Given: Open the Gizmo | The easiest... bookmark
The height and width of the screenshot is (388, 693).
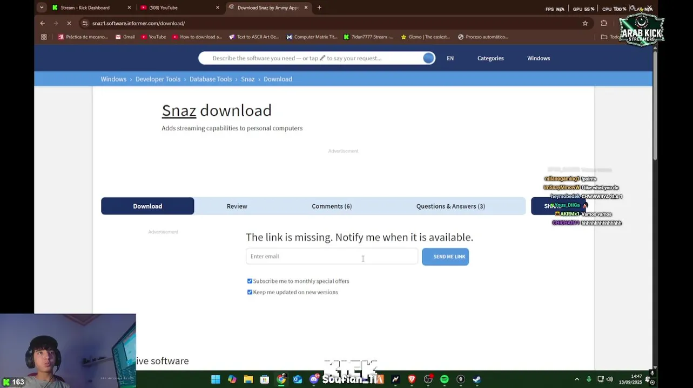Looking at the screenshot, I should [x=425, y=37].
